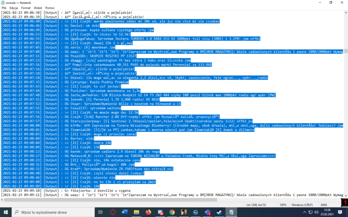Open Steam from the taskbar
This screenshot has width=348, height=217.
click(219, 212)
